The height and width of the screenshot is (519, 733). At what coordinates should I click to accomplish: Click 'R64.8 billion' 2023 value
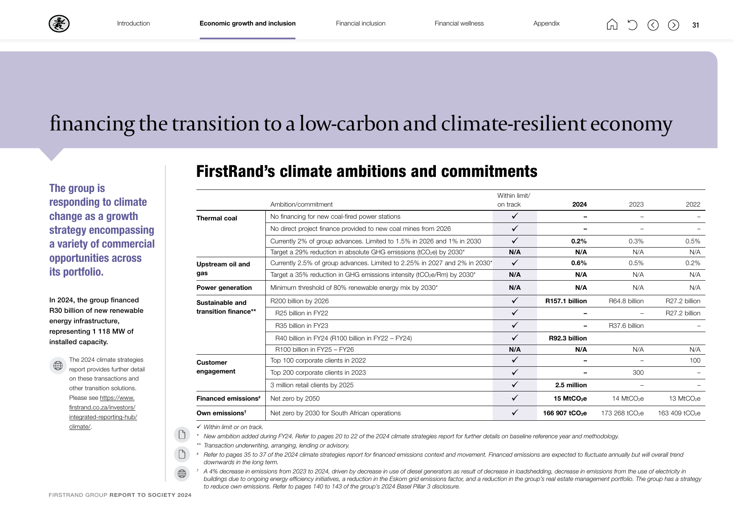[x=626, y=301]
